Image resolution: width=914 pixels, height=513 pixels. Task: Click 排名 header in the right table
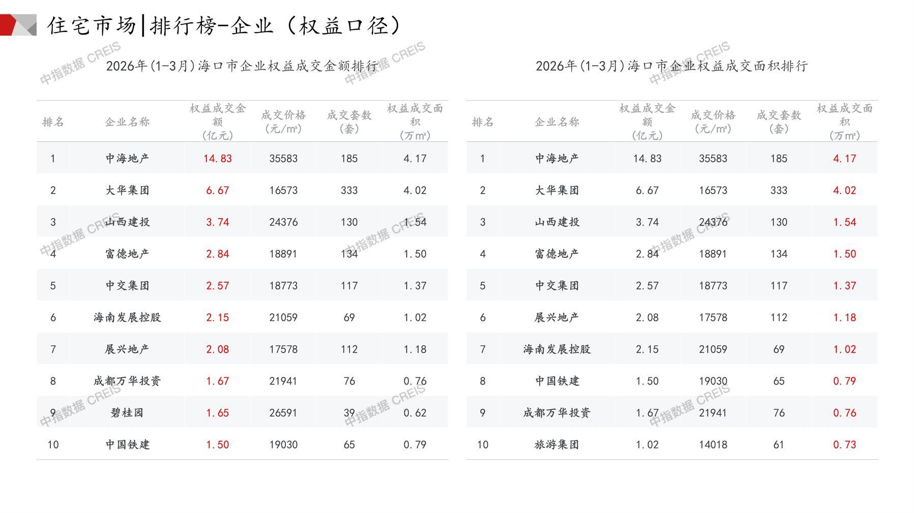(x=482, y=122)
